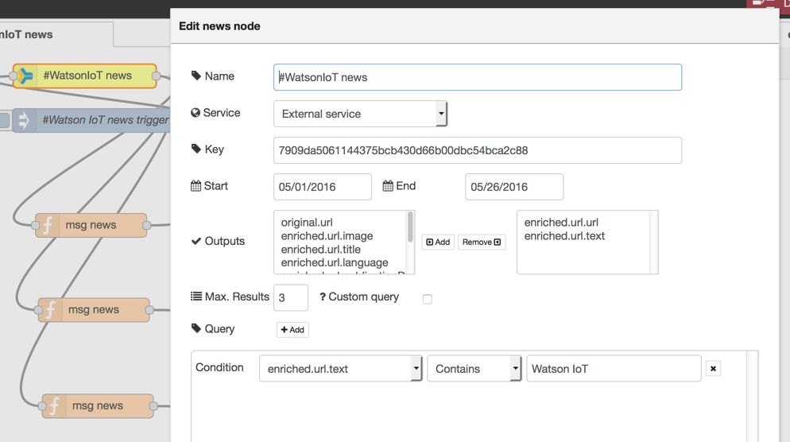The height and width of the screenshot is (442, 790).
Task: Click the End date field
Action: pyautogui.click(x=514, y=187)
